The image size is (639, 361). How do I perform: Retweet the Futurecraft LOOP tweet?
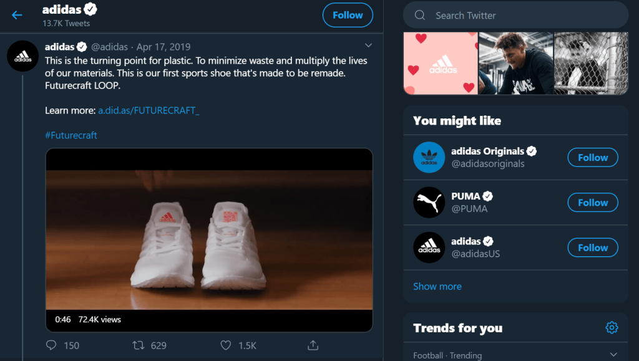point(139,345)
